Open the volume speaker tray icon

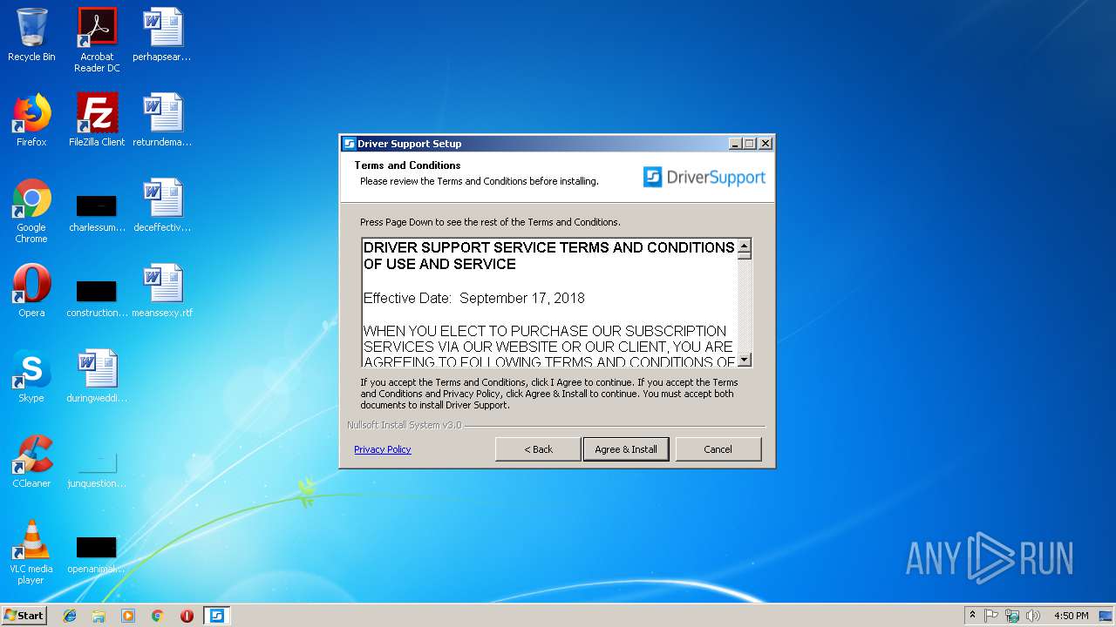tap(1033, 616)
